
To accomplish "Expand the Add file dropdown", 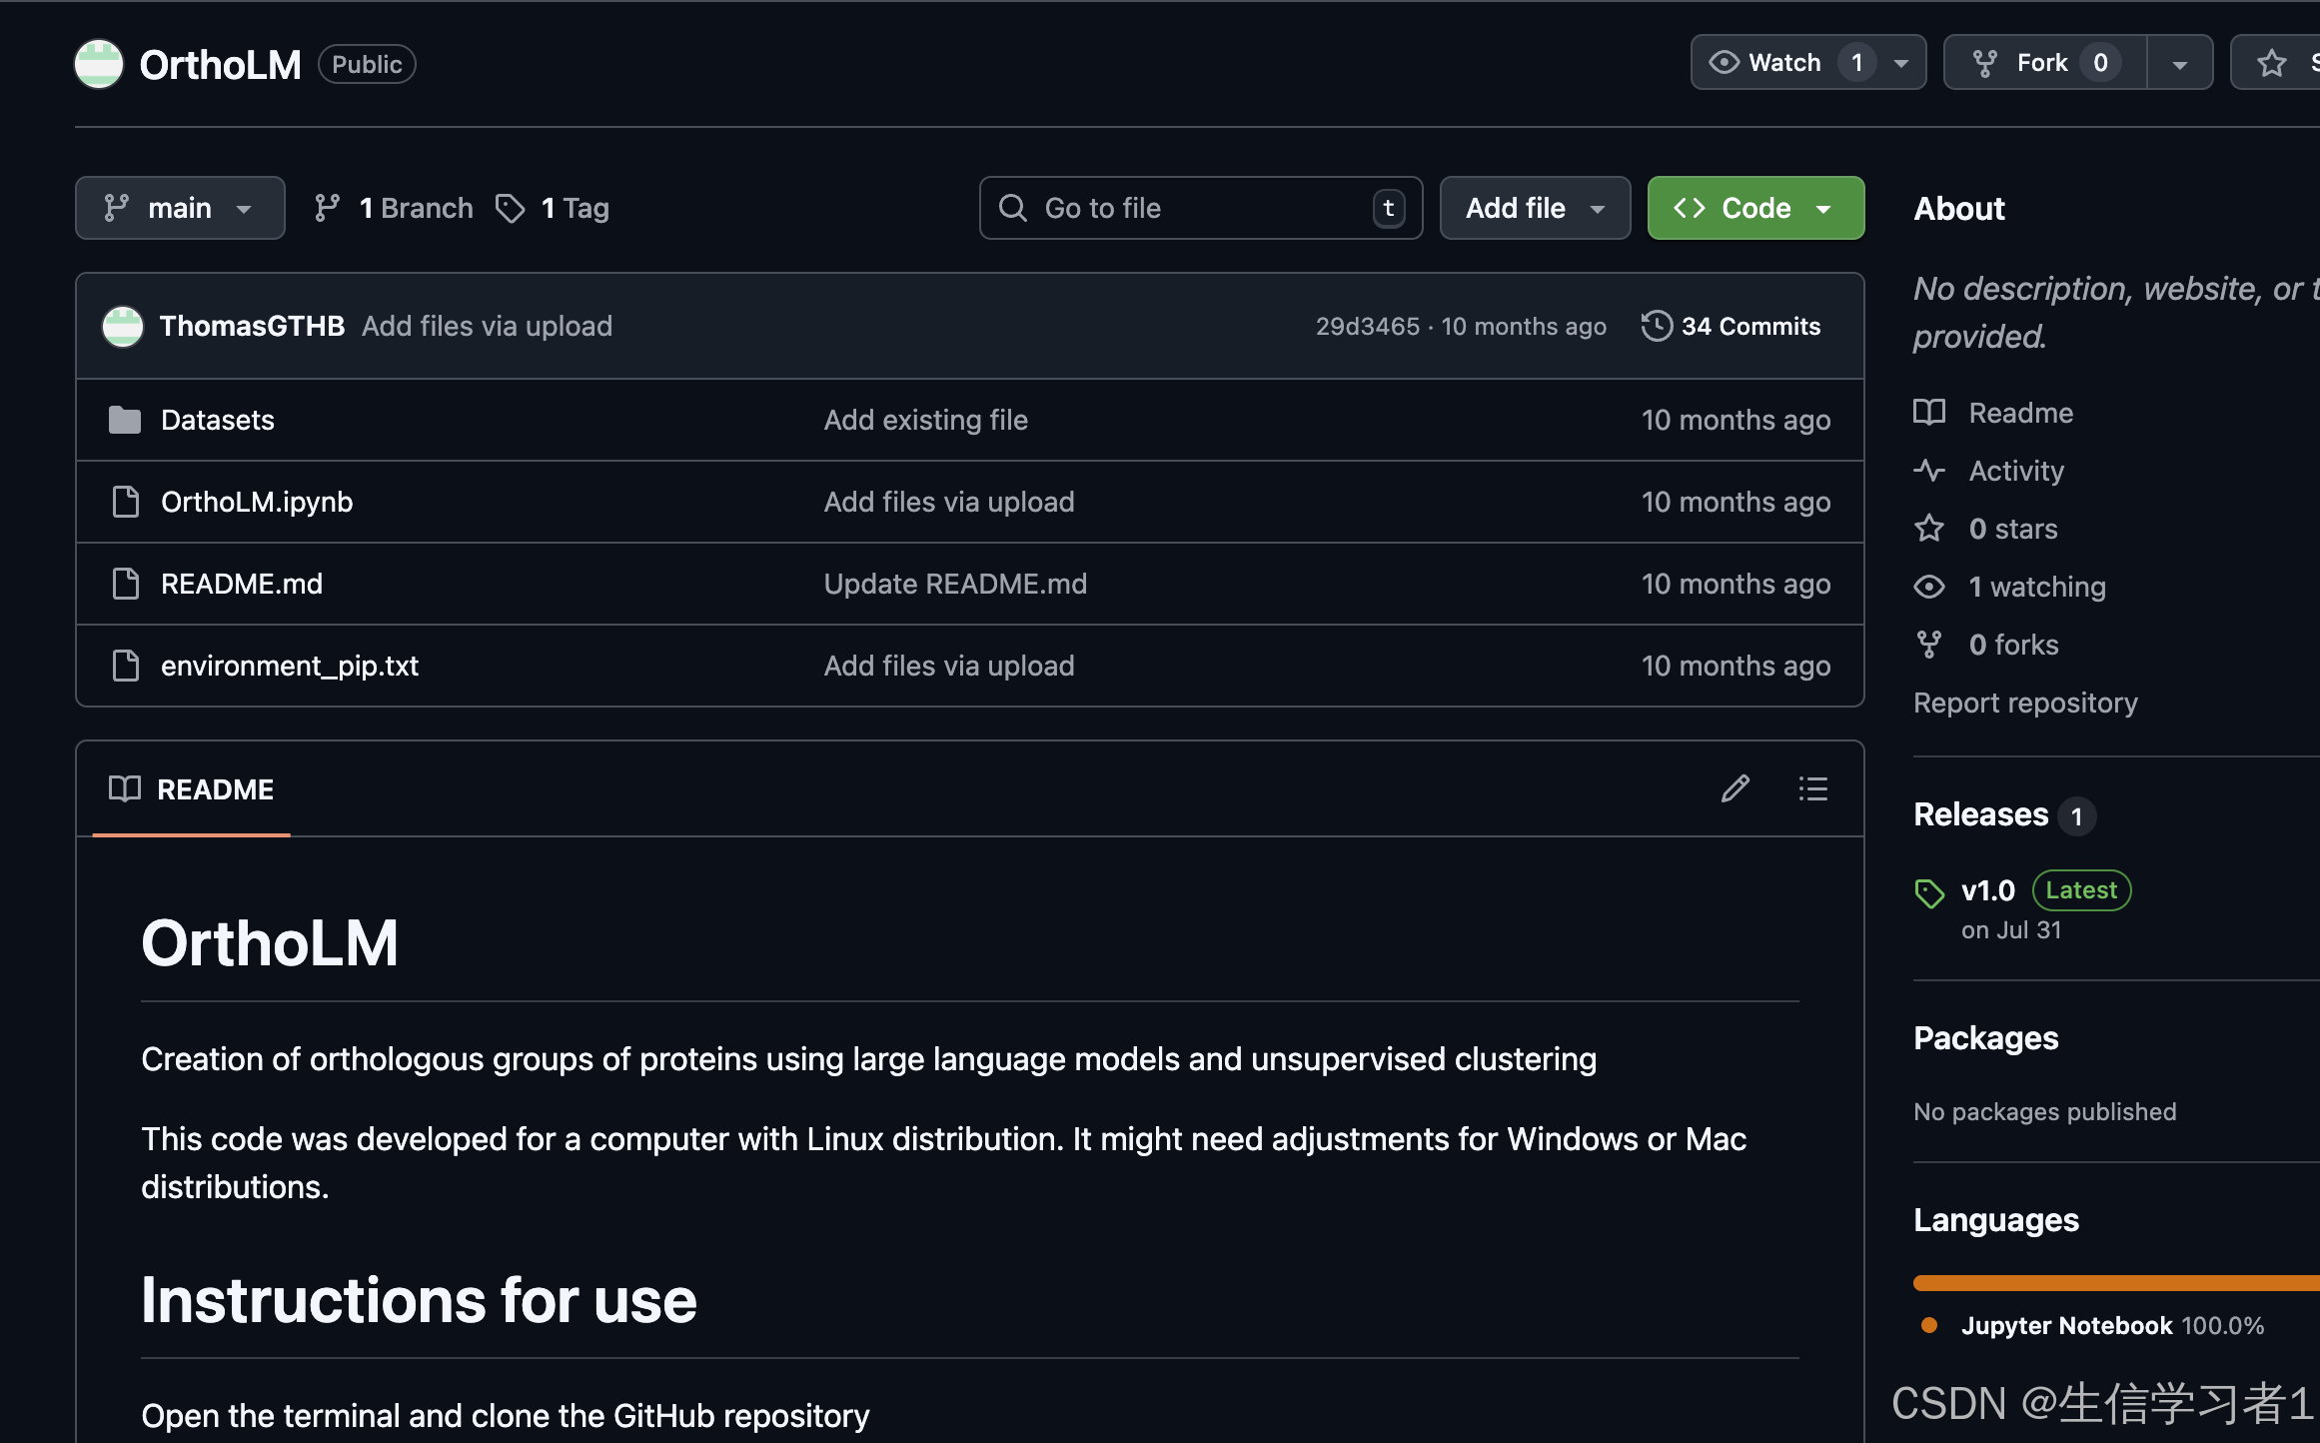I will [1535, 208].
